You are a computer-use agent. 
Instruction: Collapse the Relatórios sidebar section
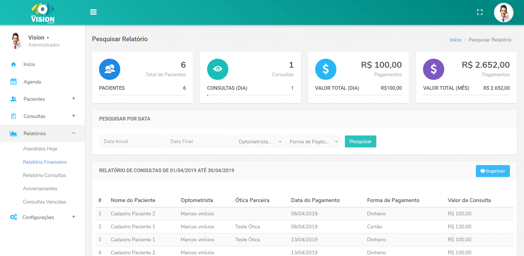pos(74,133)
